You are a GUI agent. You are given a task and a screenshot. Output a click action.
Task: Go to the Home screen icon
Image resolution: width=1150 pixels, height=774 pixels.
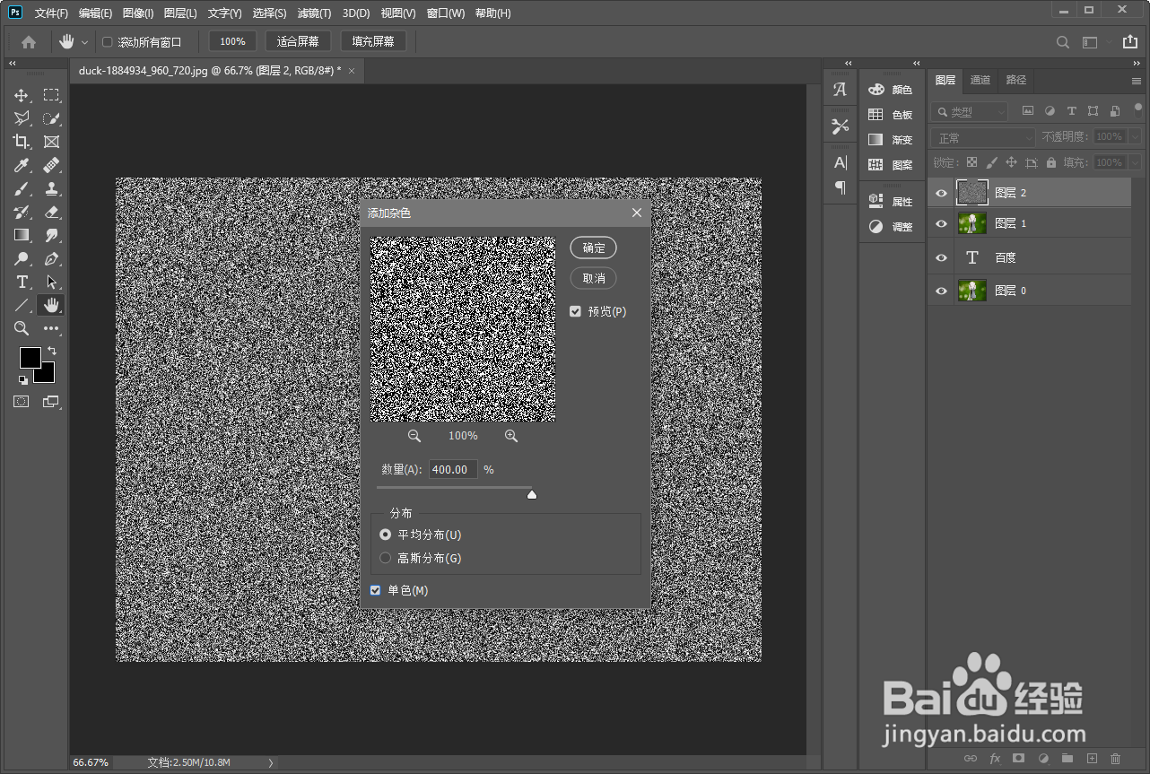pyautogui.click(x=29, y=41)
